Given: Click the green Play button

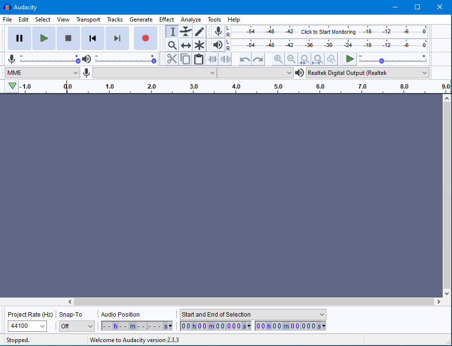Looking at the screenshot, I should (x=44, y=38).
